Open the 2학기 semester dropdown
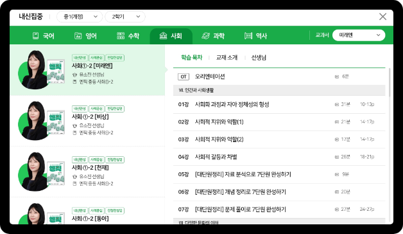 [125, 17]
